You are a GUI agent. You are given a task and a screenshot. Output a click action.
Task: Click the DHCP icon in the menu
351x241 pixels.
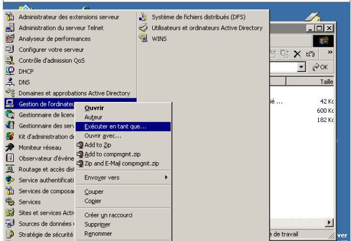[9, 71]
